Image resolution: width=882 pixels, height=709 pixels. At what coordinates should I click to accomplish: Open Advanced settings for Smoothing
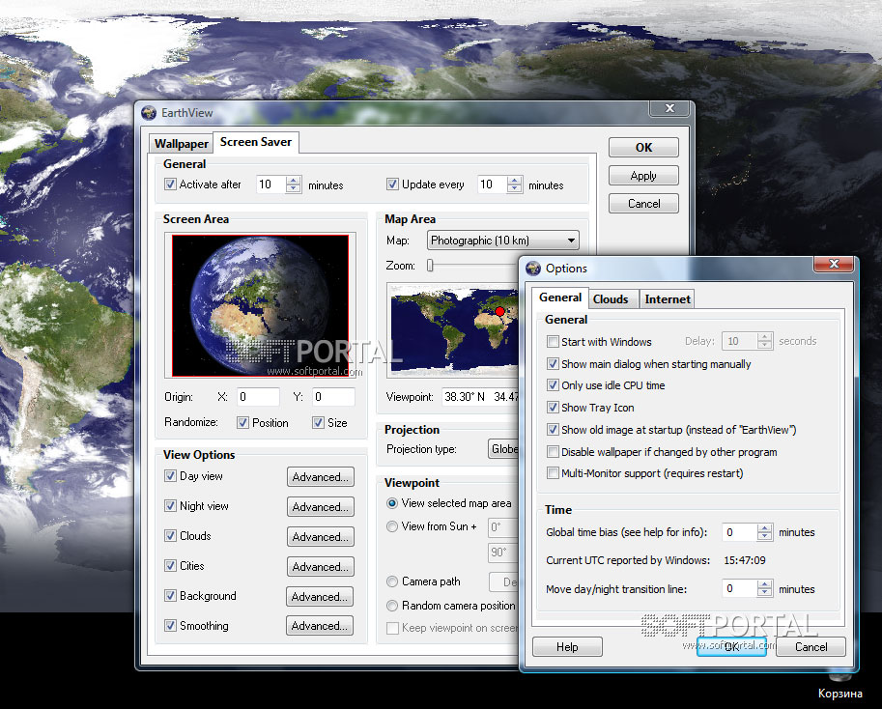[x=320, y=625]
